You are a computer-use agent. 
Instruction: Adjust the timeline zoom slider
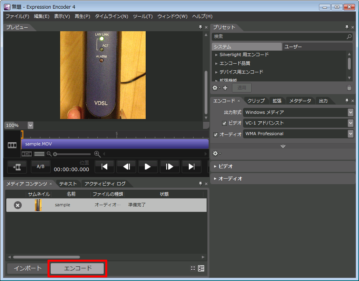tap(72, 154)
